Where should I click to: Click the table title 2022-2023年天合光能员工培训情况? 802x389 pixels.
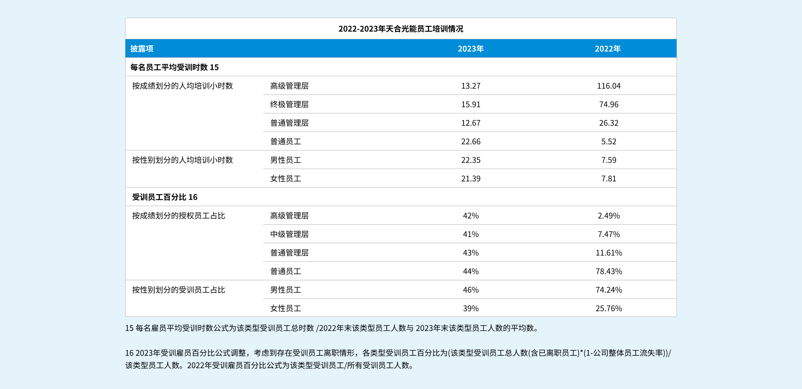pyautogui.click(x=401, y=29)
